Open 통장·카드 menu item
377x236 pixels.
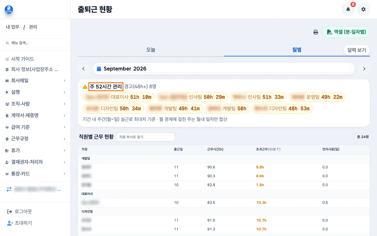(35, 174)
